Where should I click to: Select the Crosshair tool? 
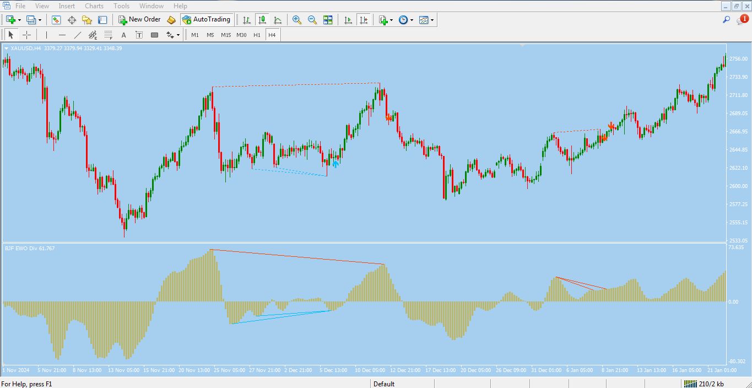pos(26,35)
